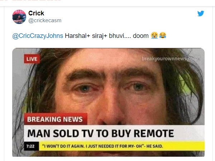Click the red BREAKING NEWS banner
This screenshot has width=215, height=161.
click(x=56, y=119)
